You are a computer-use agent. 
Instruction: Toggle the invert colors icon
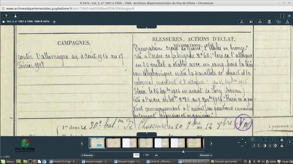pyautogui.click(x=275, y=146)
